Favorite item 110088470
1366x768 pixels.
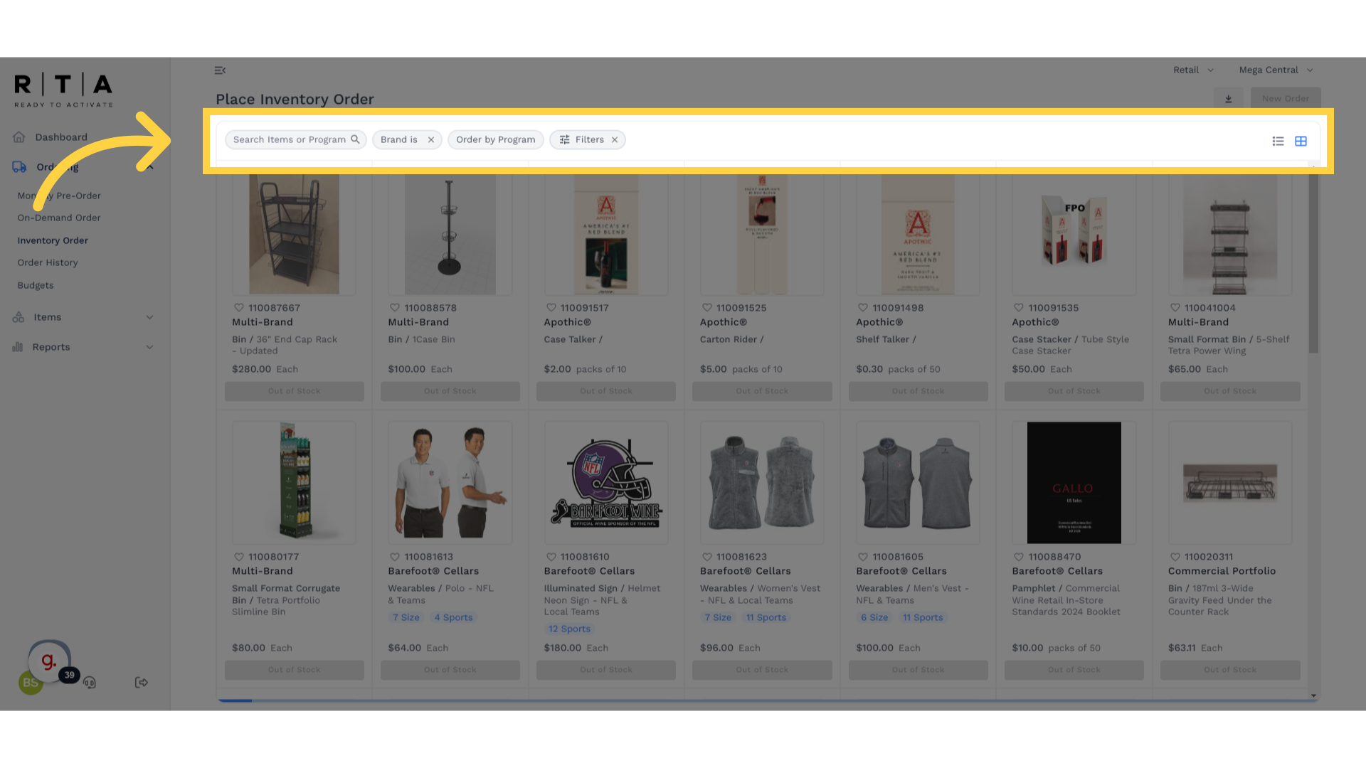click(x=1019, y=557)
